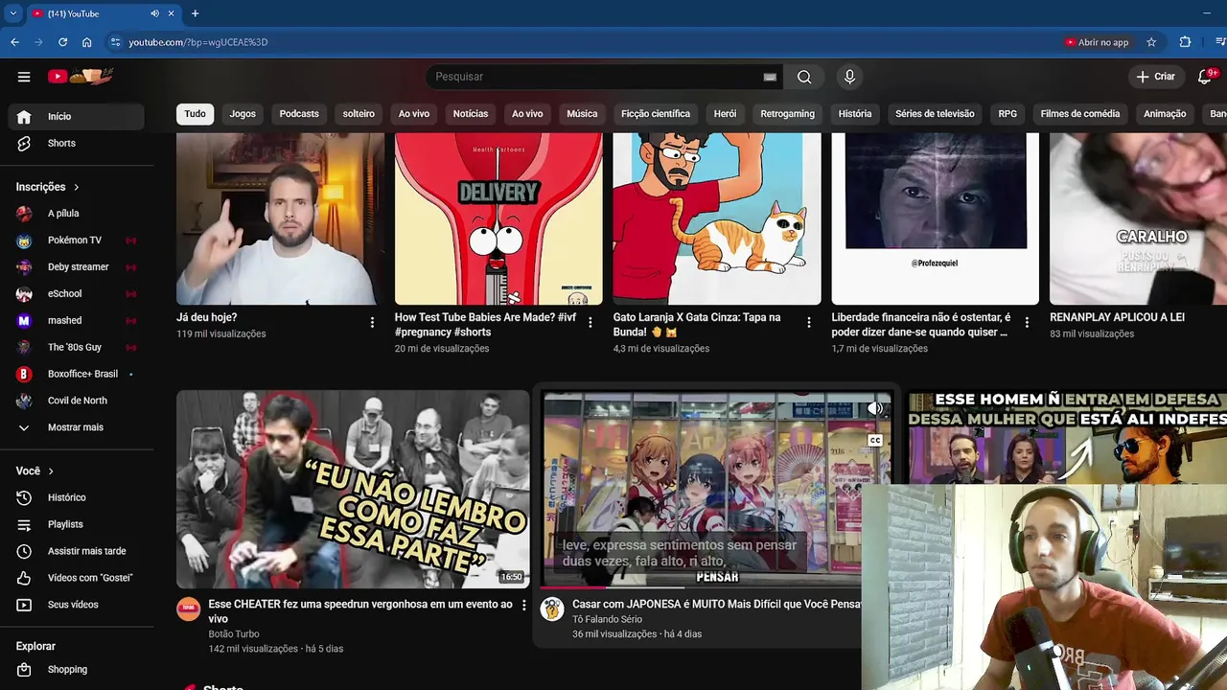Select the Animação filter chip
Viewport: 1227px width, 690px height.
point(1165,114)
